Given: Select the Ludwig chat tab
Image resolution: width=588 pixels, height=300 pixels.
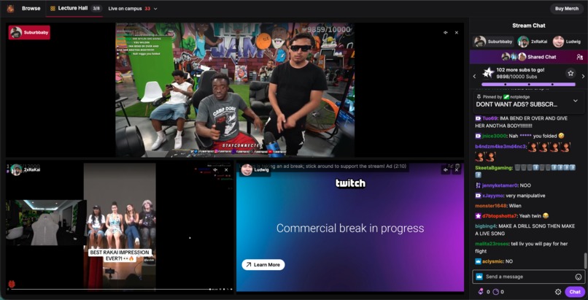Looking at the screenshot, I should point(566,42).
